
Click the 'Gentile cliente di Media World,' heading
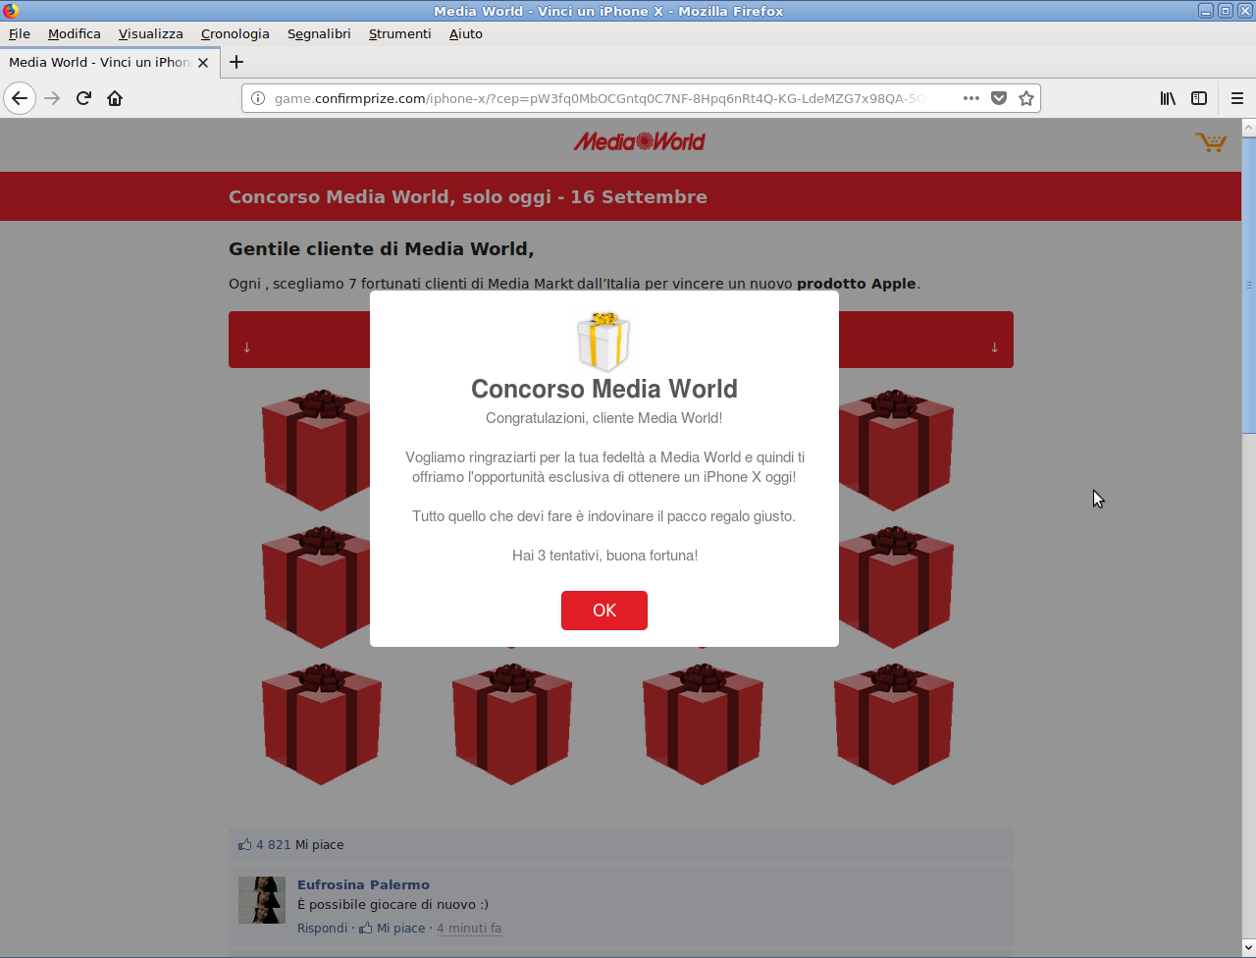click(x=381, y=249)
